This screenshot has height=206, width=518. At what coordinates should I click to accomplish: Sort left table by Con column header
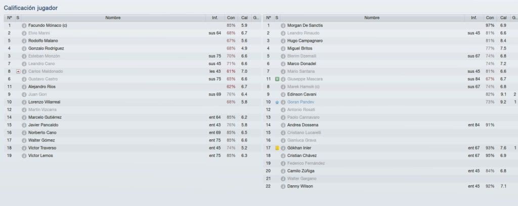(x=231, y=18)
